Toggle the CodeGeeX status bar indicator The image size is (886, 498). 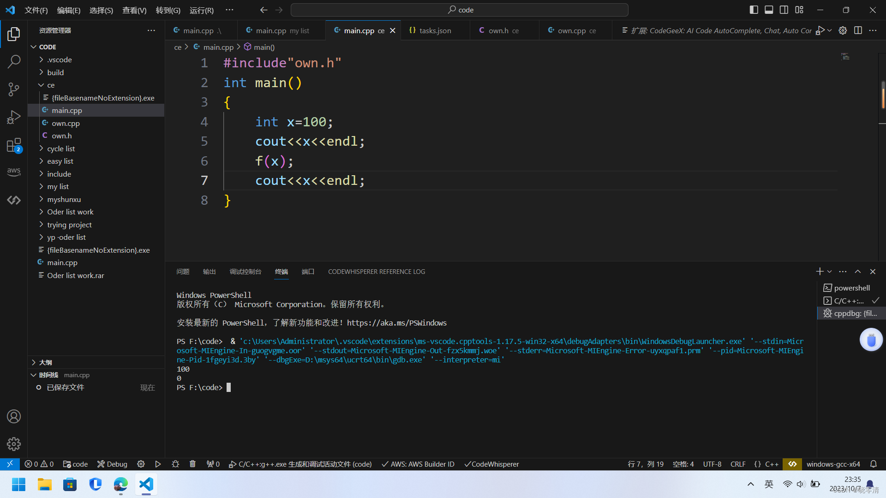[x=792, y=464]
